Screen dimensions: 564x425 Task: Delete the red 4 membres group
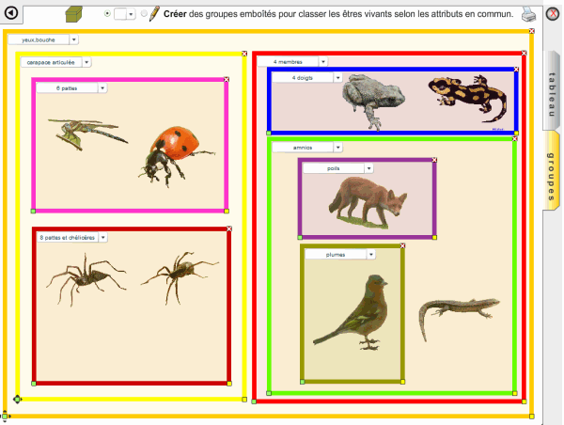[x=525, y=54]
